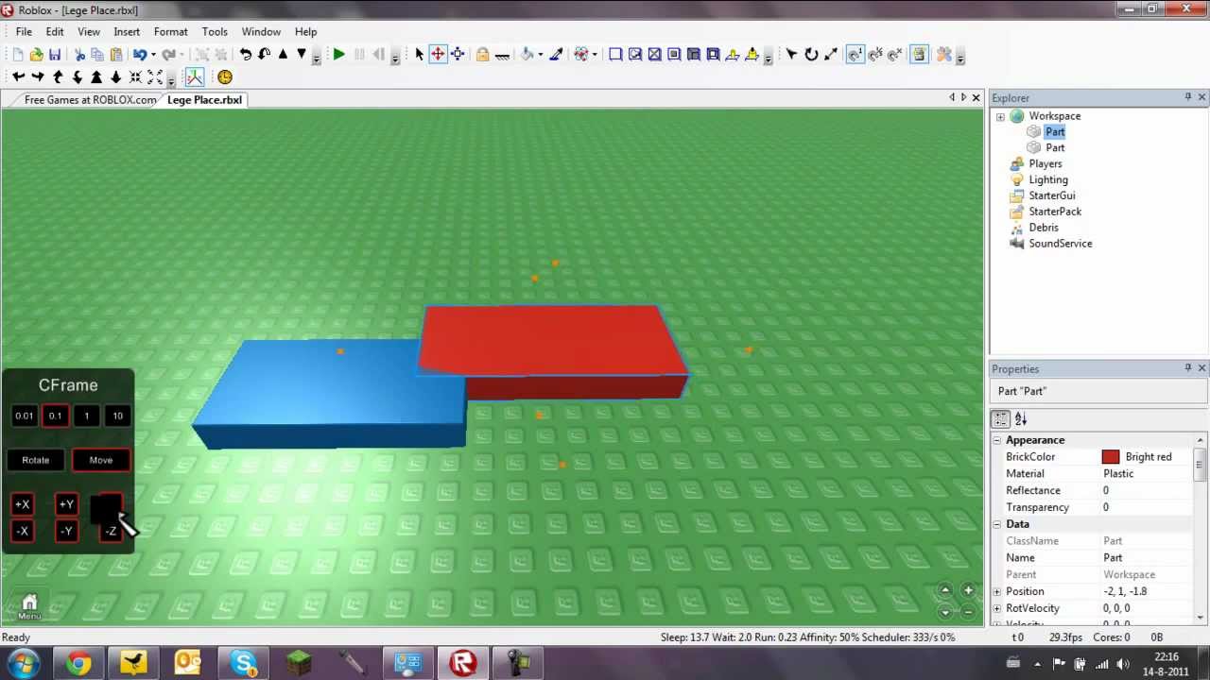Set CFrame increment to 0.01
Viewport: 1210px width, 680px height.
pyautogui.click(x=25, y=416)
